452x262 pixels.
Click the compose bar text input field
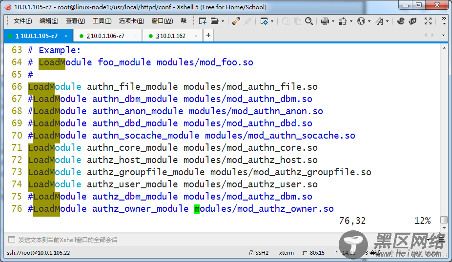[146, 240]
